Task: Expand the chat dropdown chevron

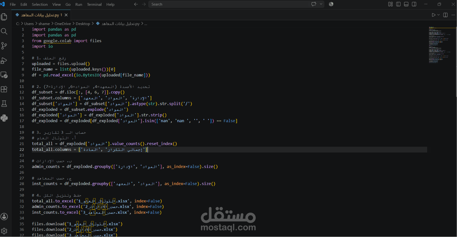Action: coord(321,4)
